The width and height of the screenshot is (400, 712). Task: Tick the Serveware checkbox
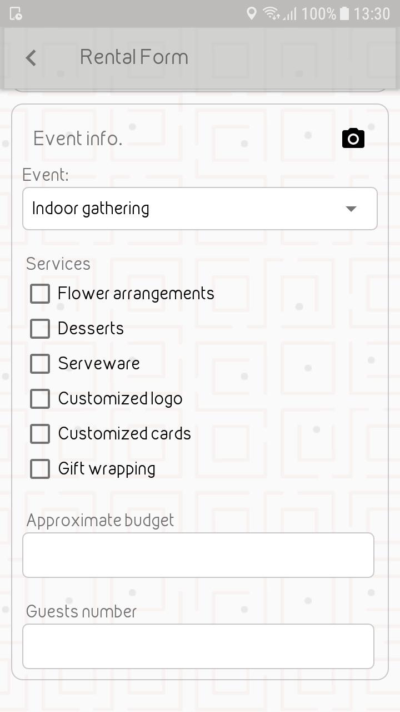(40, 364)
